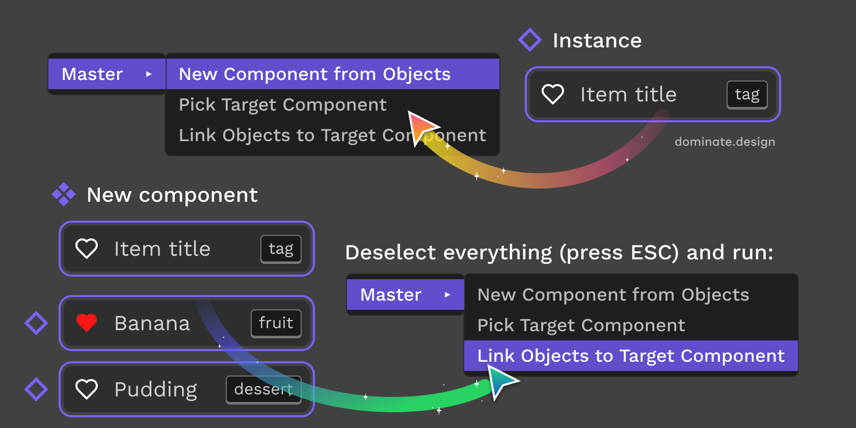Click the Instance diamond outline icon
This screenshot has width=856, height=428.
click(x=530, y=40)
